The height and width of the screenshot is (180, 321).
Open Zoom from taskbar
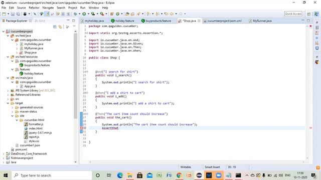point(219,175)
